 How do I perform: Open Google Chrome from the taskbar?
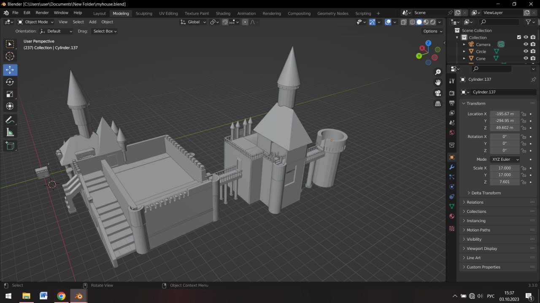(x=61, y=296)
